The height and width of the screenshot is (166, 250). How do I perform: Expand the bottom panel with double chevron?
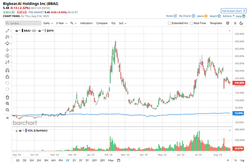pyautogui.click(x=228, y=160)
